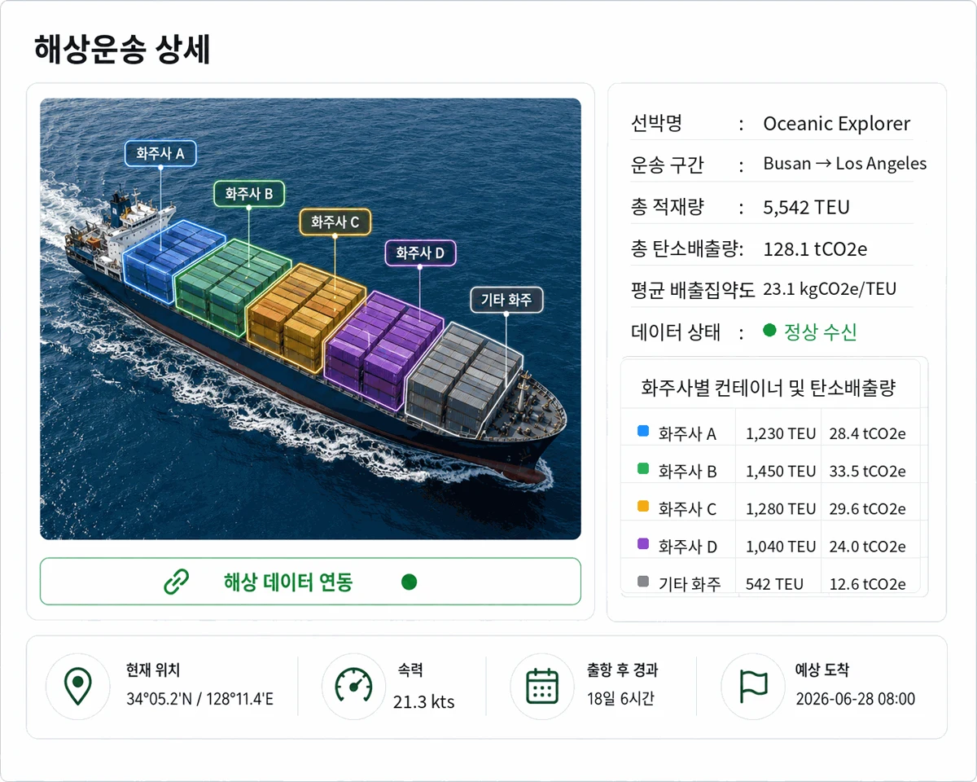Click the vessel name Oceanic Explorer
The width and height of the screenshot is (977, 782).
(x=836, y=124)
